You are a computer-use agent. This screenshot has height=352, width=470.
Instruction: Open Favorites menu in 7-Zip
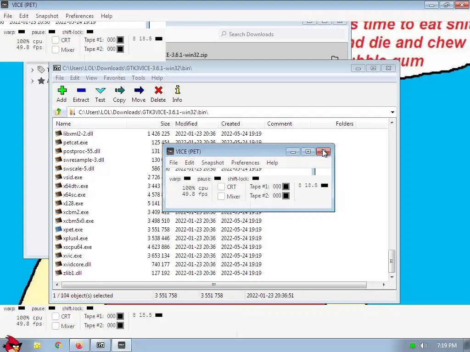[114, 78]
